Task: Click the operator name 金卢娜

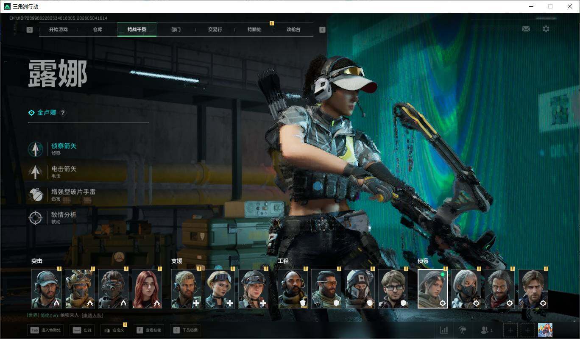Action: (x=47, y=113)
